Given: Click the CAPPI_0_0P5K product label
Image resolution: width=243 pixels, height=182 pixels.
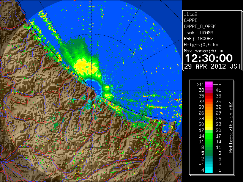Looking at the screenshot, I should coord(200,27).
